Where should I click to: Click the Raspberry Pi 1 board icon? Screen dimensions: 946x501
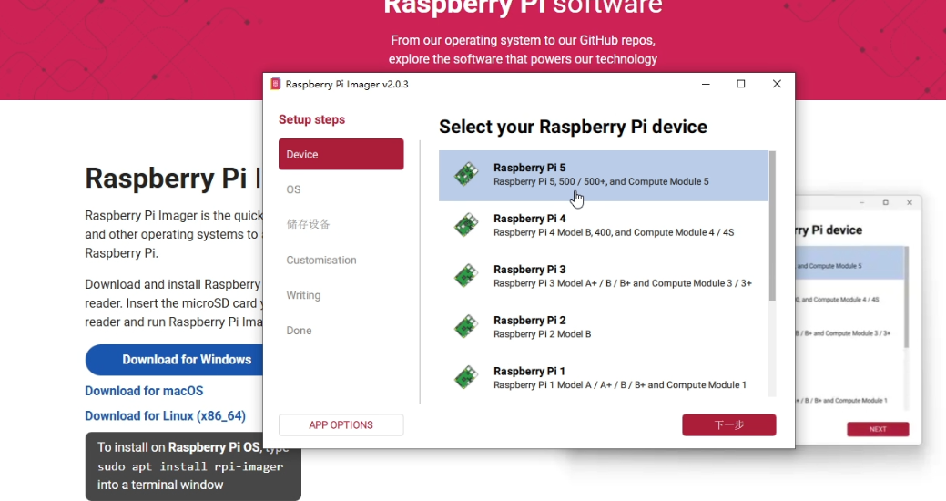point(466,377)
